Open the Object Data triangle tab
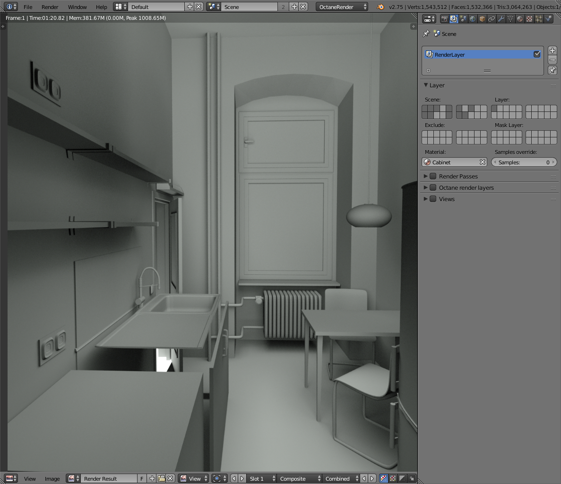 coord(510,19)
